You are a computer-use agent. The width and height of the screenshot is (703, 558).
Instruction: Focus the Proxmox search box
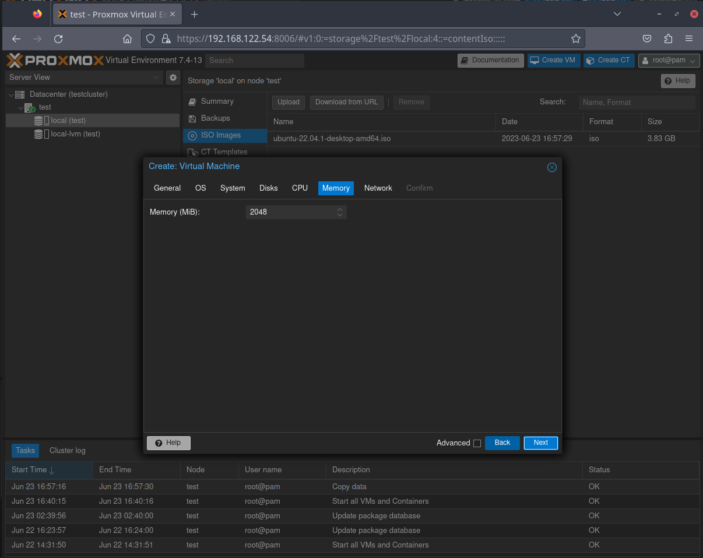click(x=255, y=60)
